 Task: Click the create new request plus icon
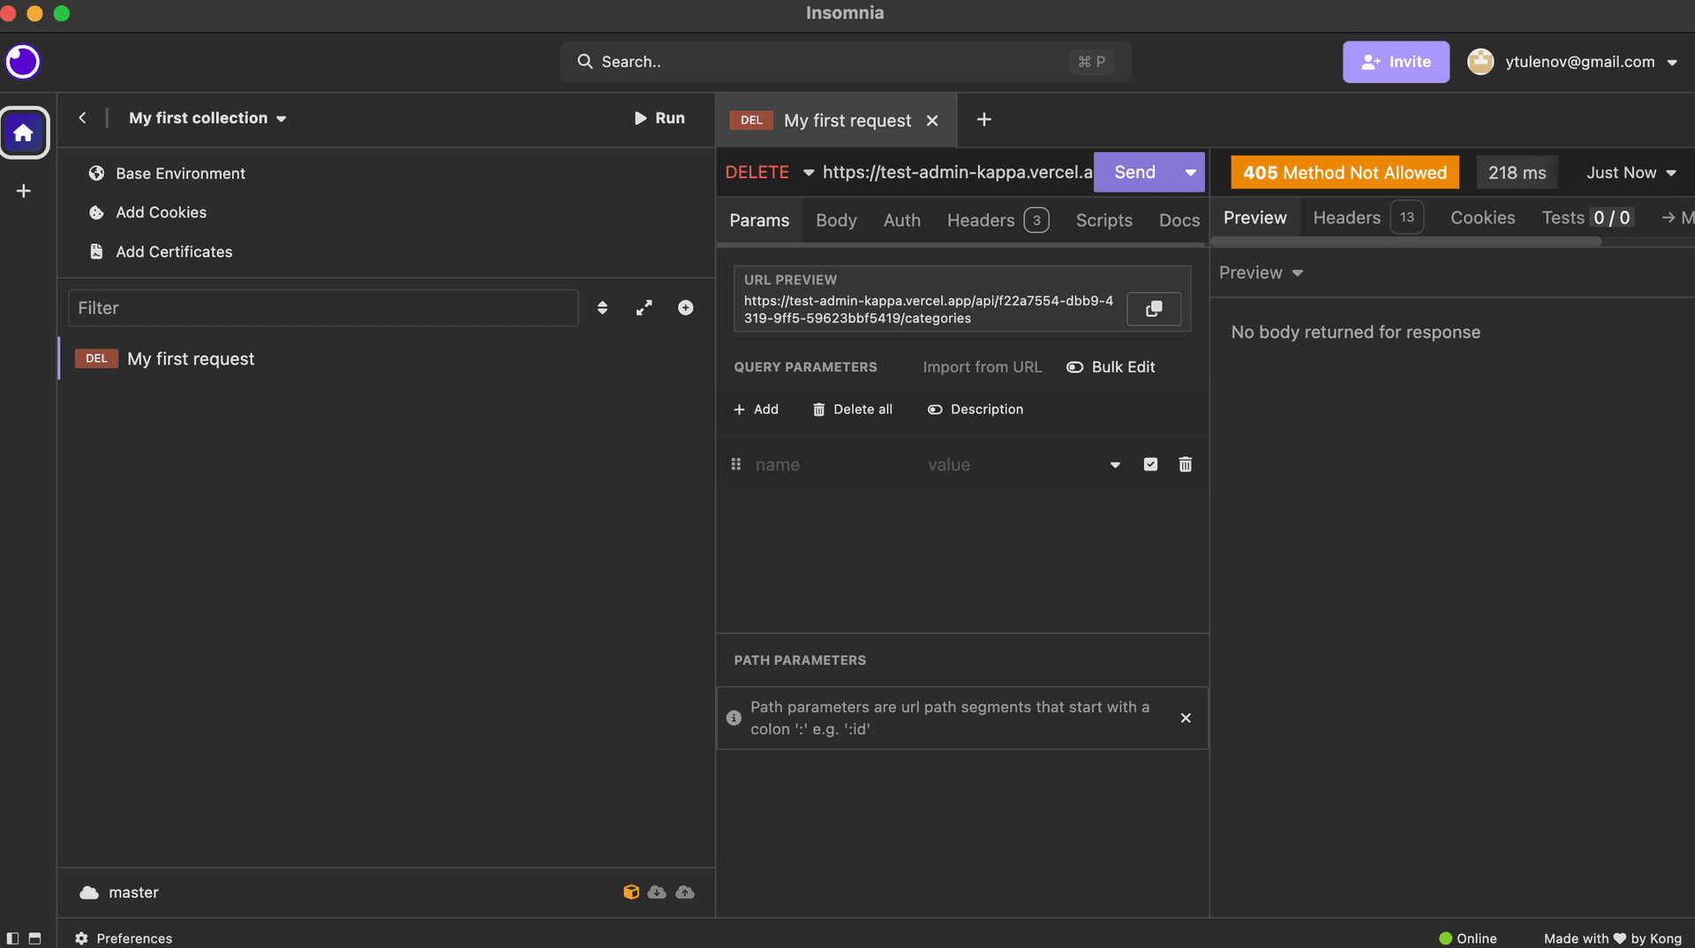point(686,307)
